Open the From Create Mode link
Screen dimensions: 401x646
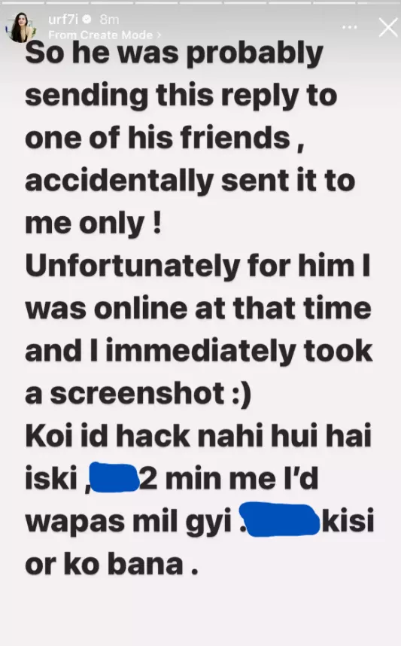pos(101,35)
